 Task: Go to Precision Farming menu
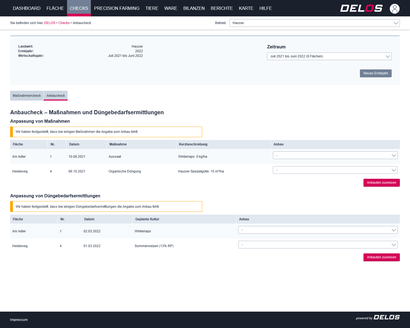[x=117, y=8]
